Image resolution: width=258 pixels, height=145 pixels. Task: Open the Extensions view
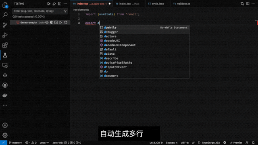5,45
